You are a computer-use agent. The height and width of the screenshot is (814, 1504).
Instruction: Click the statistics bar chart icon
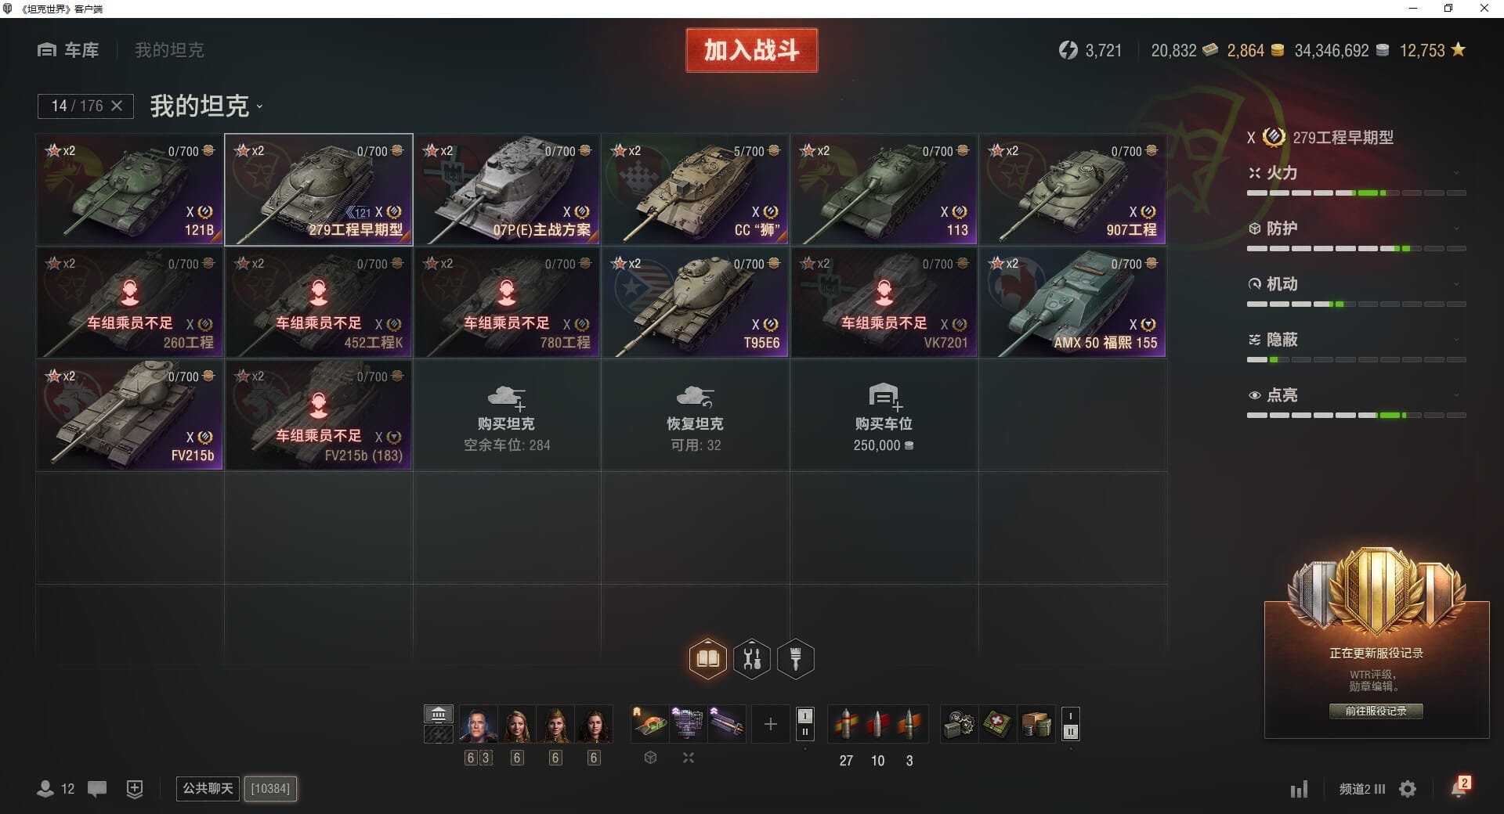coord(1299,789)
